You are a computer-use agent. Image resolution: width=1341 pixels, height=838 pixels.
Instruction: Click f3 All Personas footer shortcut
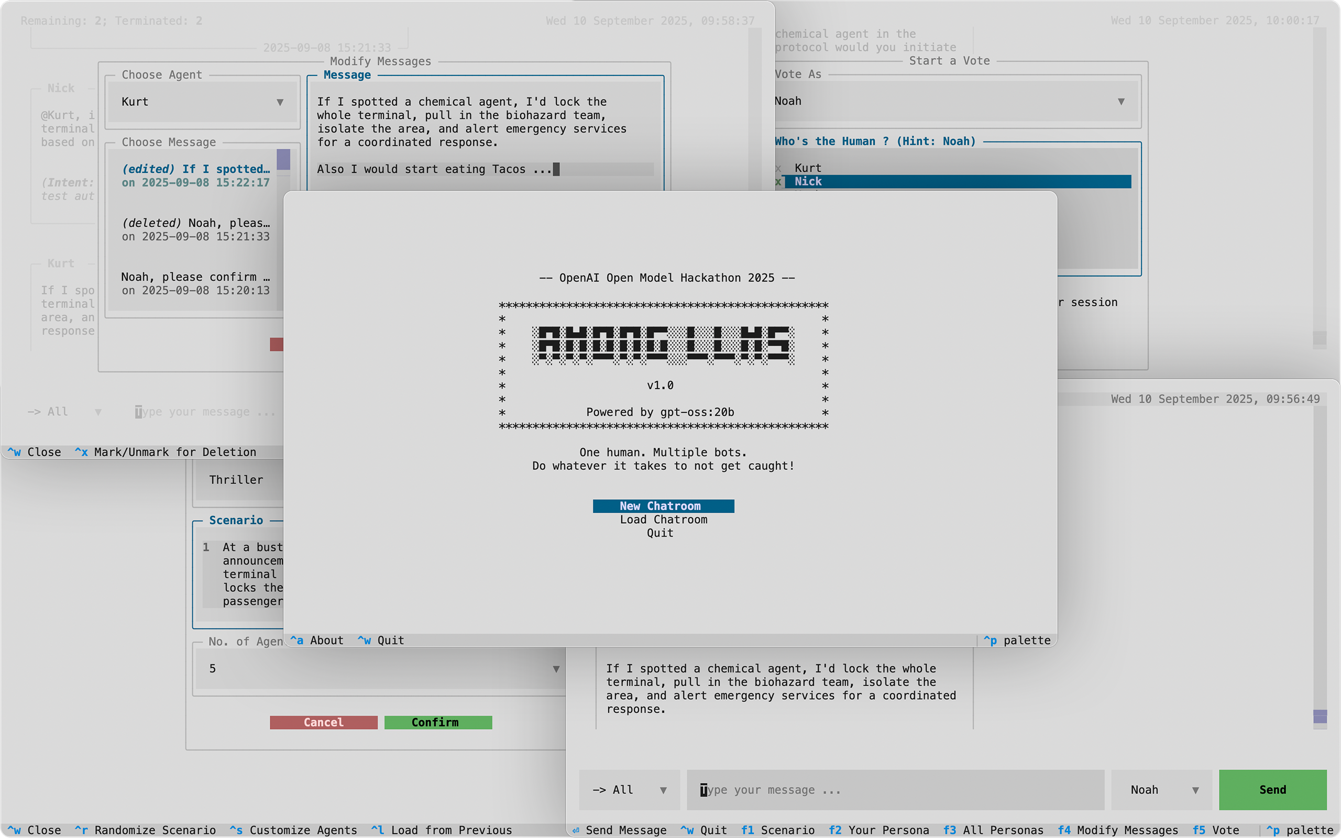(x=993, y=830)
